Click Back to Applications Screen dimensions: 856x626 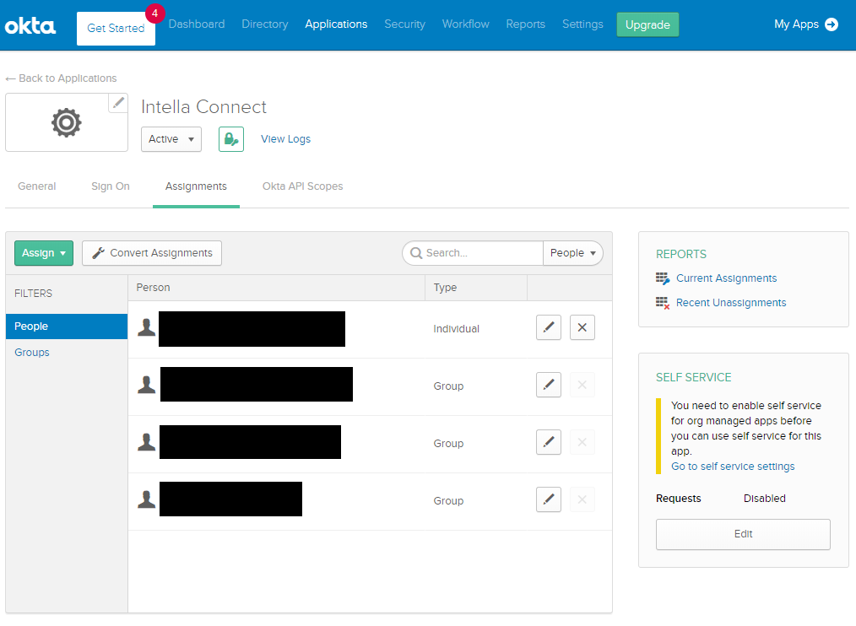[61, 78]
